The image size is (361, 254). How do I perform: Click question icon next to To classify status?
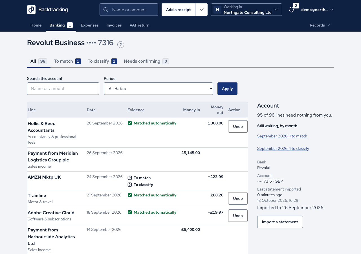point(130,185)
